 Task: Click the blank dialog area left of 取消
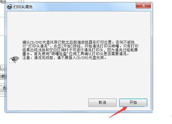point(47,102)
